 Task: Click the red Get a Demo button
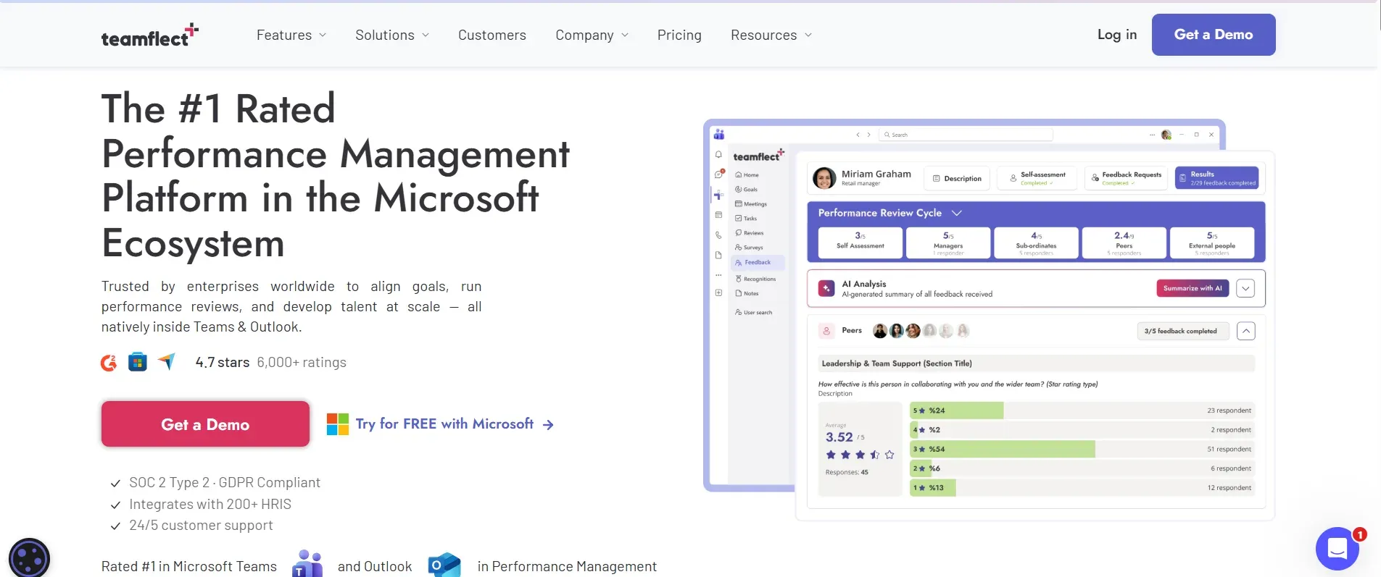coord(205,424)
